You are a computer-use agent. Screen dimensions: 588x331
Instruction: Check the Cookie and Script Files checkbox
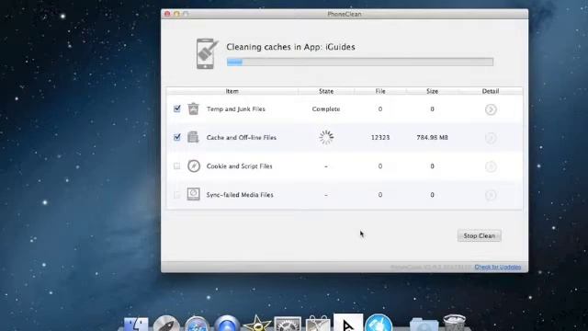click(x=177, y=165)
